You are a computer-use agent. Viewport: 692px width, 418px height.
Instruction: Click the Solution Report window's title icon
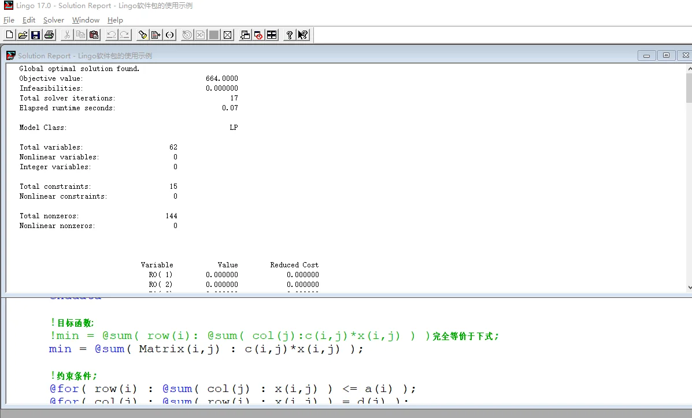11,55
